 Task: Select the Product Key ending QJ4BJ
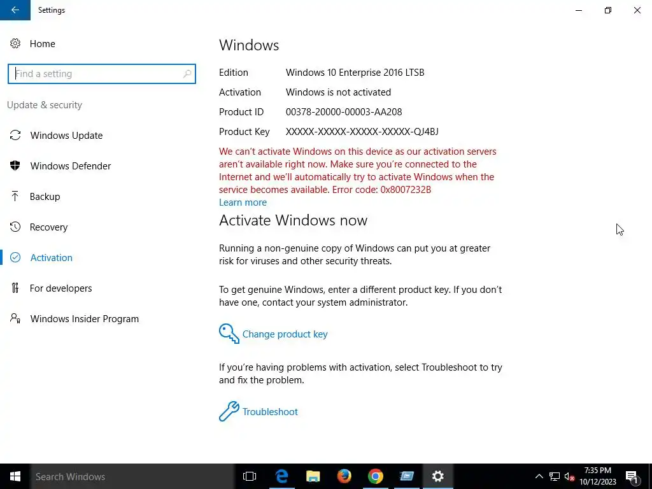tap(362, 132)
